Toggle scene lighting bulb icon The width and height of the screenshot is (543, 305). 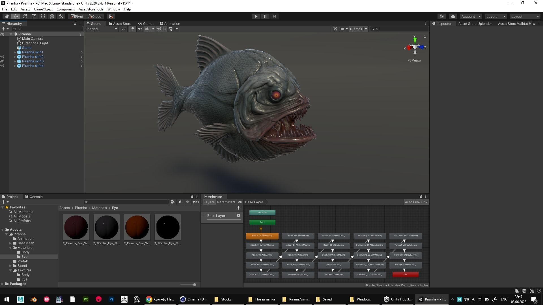(132, 29)
